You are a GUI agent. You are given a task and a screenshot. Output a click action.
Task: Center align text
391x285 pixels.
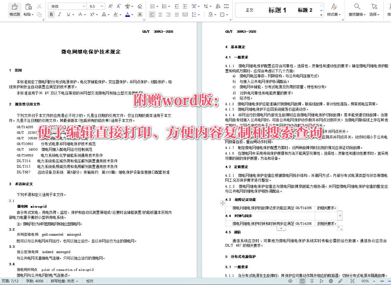click(160, 14)
